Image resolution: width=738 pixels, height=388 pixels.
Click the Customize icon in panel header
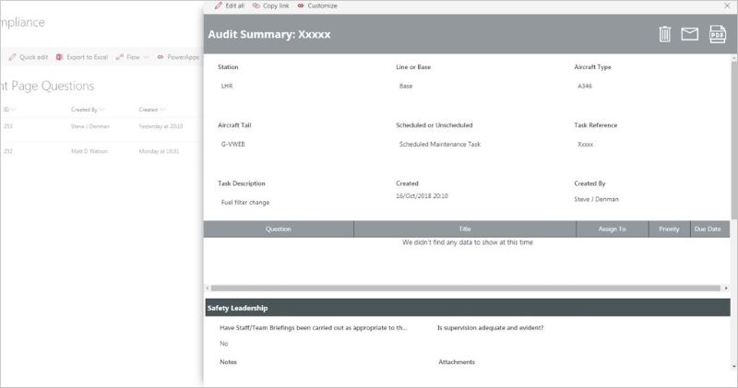pyautogui.click(x=301, y=6)
